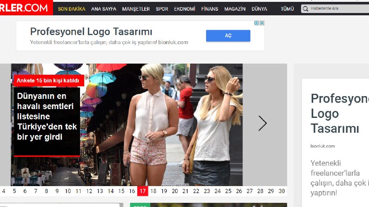Open EKONOMİ menu item
Screen dimensions: 369x207
(x=184, y=9)
